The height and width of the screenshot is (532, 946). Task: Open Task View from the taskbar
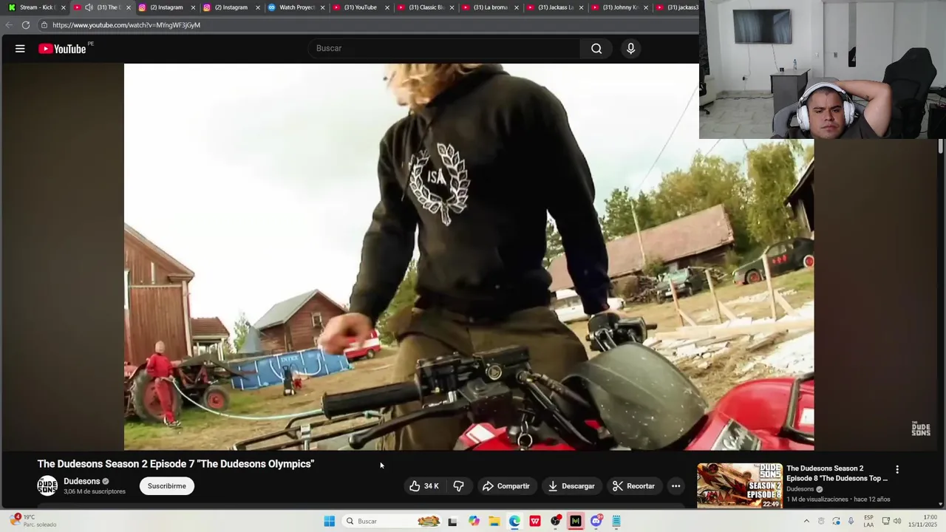pyautogui.click(x=452, y=521)
